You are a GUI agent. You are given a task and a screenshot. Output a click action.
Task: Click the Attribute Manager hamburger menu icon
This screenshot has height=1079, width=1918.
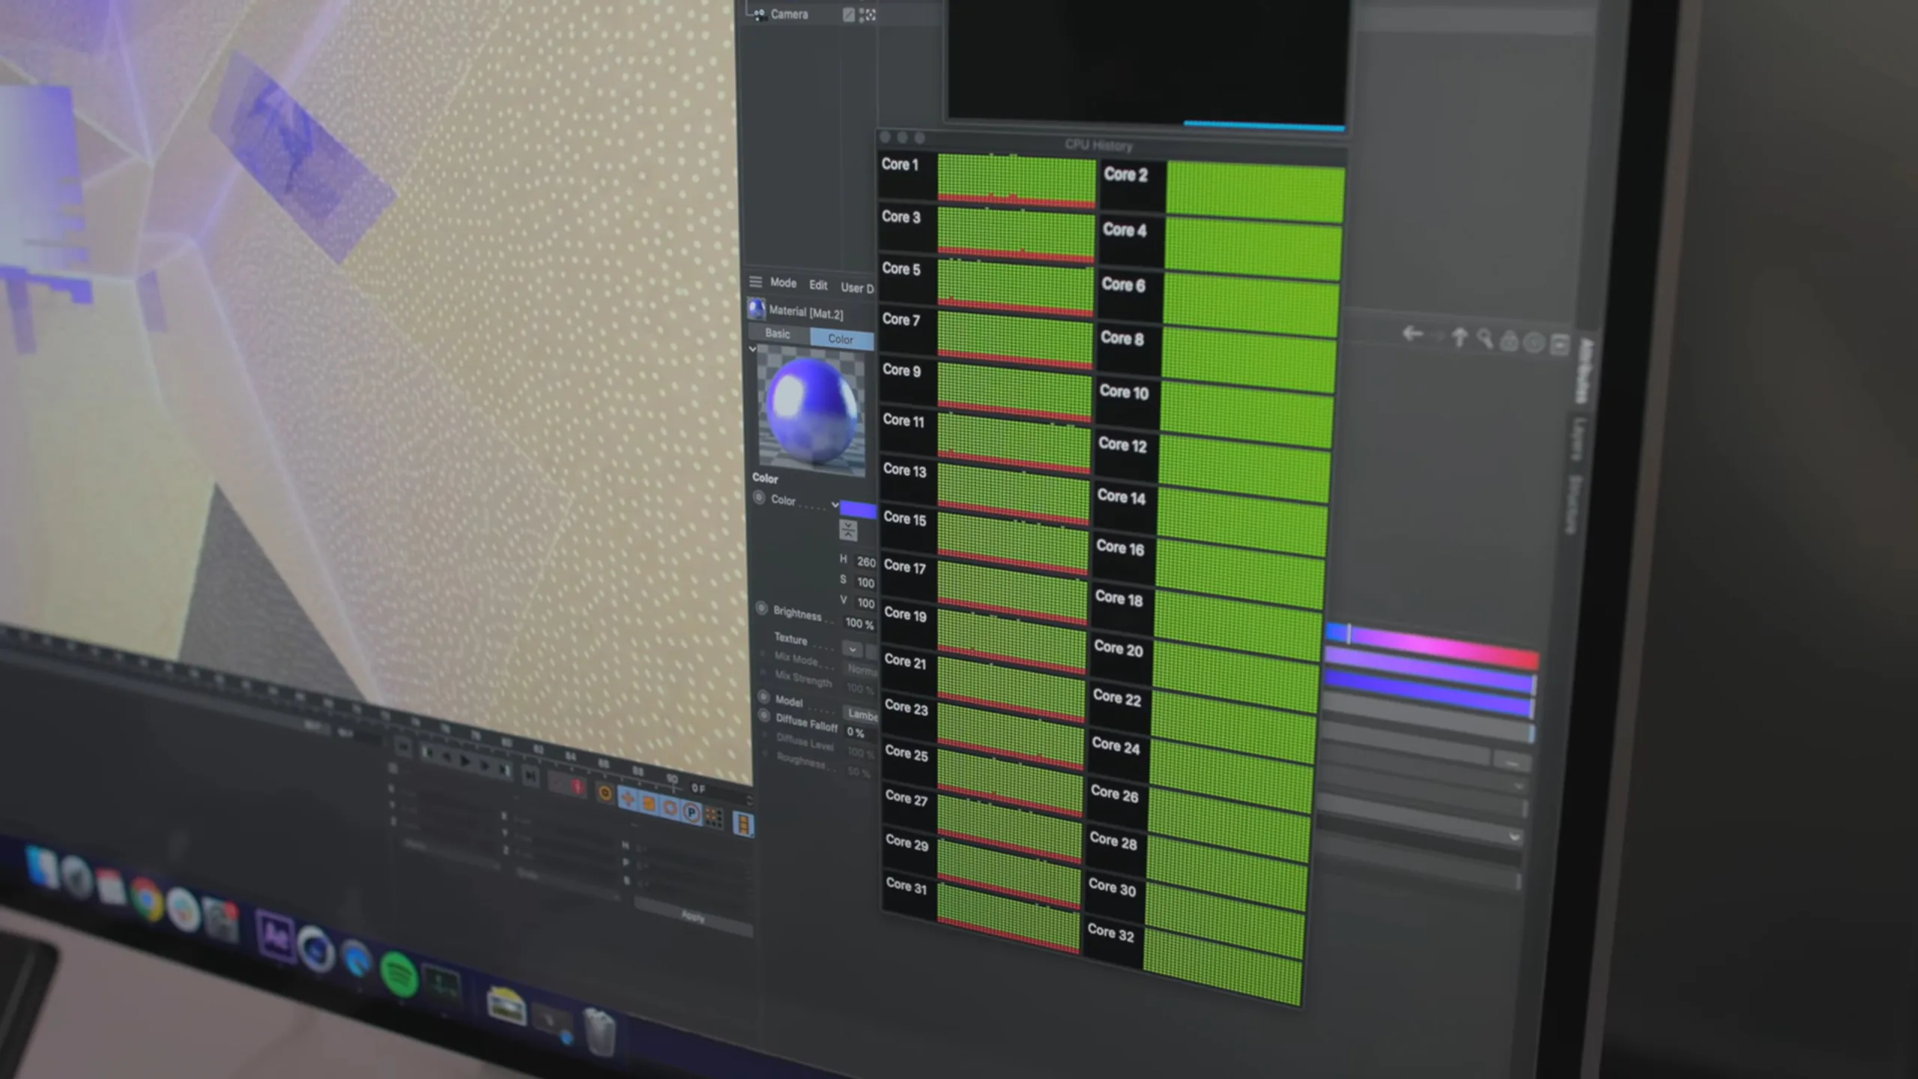[755, 282]
